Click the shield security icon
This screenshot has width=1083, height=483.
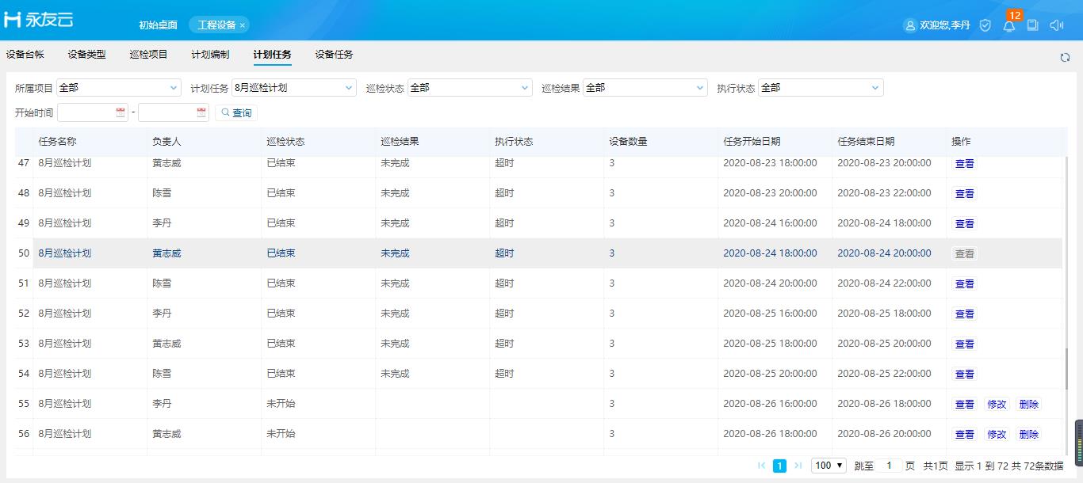(x=985, y=25)
